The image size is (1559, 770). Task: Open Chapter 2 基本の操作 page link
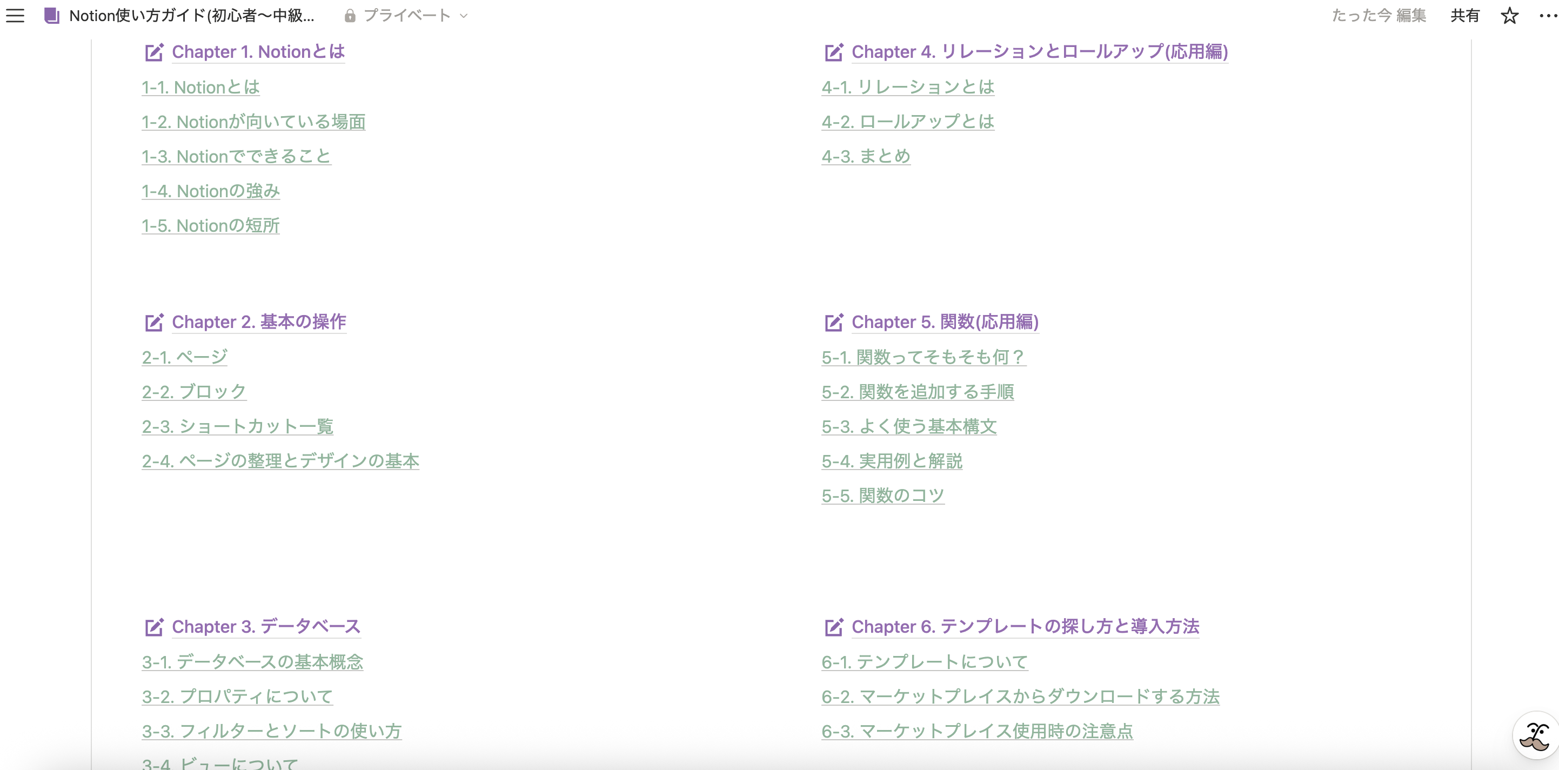click(258, 322)
